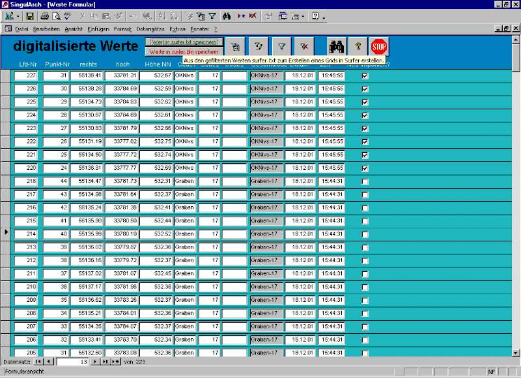Viewport: 521px width, 378px height.
Task: Uncheck the checkbox in row 227
Action: point(365,75)
